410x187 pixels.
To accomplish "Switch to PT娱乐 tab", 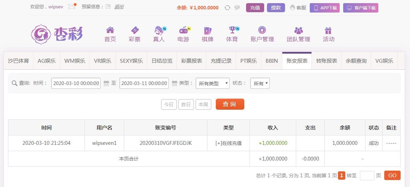I will pos(249,61).
